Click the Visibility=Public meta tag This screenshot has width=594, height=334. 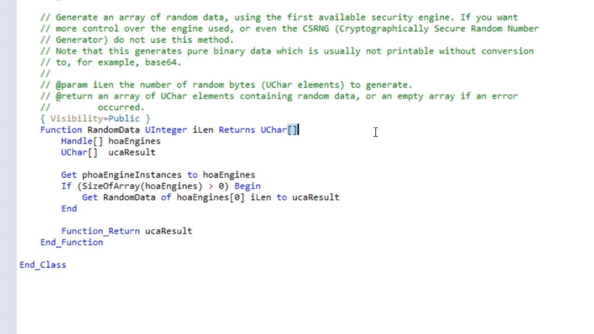[x=95, y=119]
